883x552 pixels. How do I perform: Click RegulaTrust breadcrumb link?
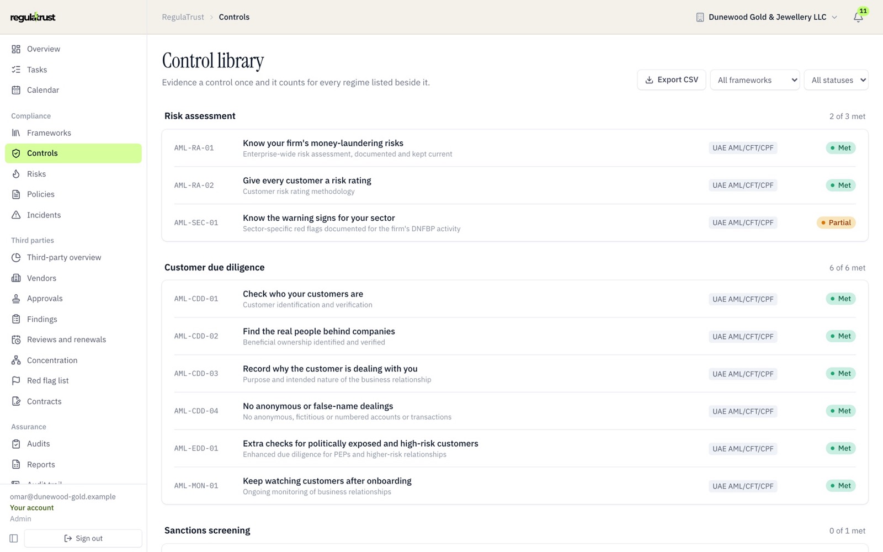183,17
